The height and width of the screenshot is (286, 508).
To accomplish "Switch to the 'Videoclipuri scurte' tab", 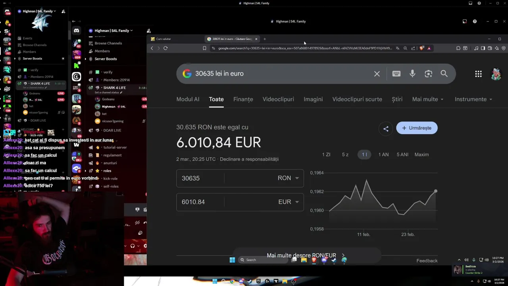I will click(x=357, y=99).
